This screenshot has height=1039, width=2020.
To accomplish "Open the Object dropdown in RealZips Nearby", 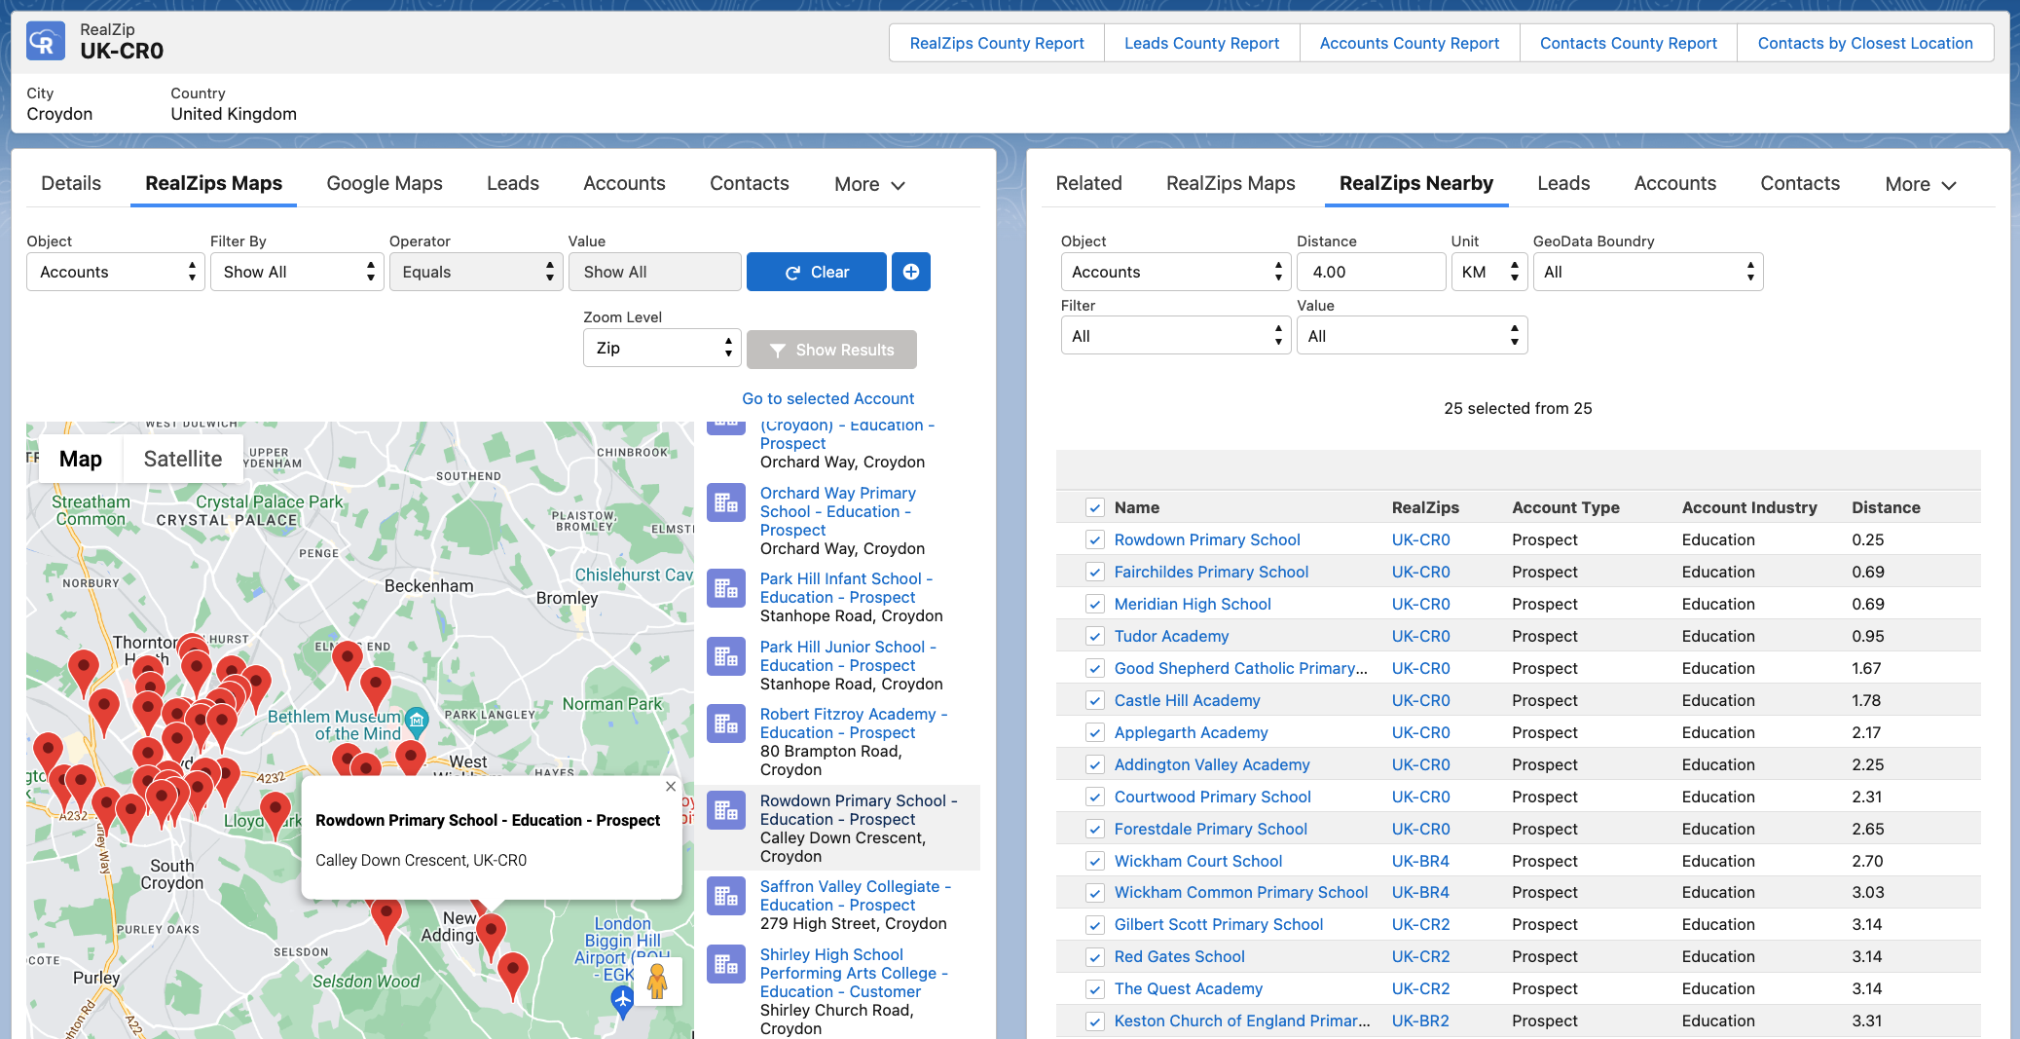I will coord(1175,272).
